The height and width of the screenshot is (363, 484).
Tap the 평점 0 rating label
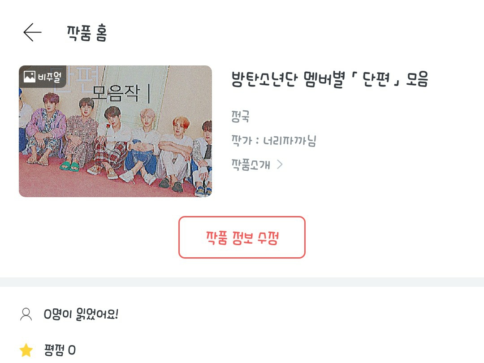point(60,350)
